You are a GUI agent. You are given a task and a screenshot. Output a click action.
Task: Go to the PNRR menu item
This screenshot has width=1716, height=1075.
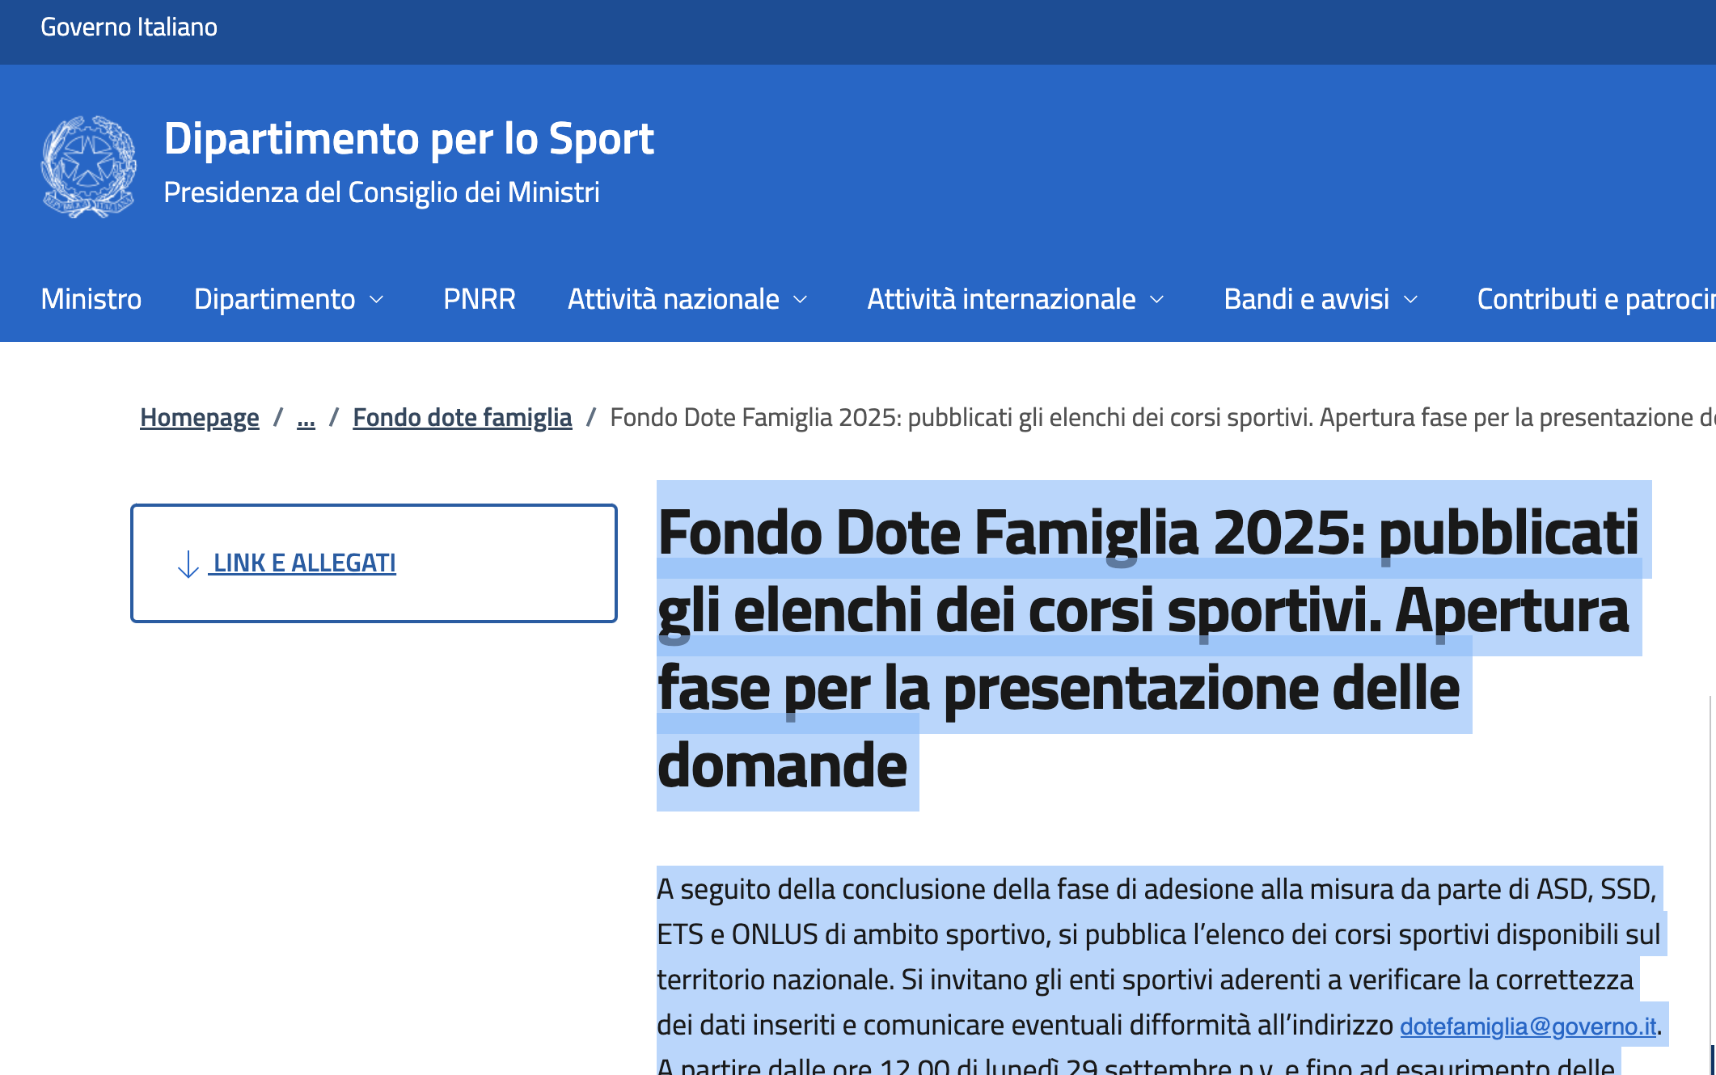coord(479,299)
